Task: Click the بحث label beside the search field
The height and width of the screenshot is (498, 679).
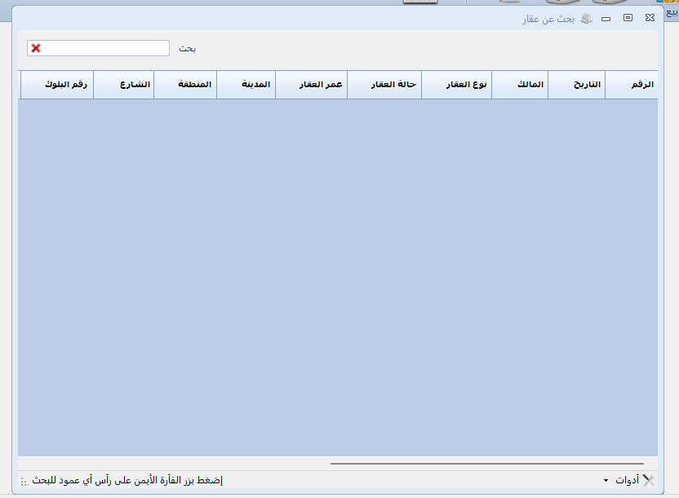Action: pyautogui.click(x=187, y=48)
